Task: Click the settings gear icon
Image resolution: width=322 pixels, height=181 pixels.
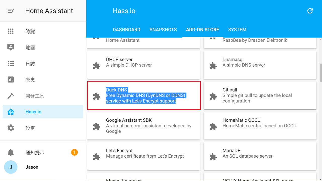Action: 11,128
